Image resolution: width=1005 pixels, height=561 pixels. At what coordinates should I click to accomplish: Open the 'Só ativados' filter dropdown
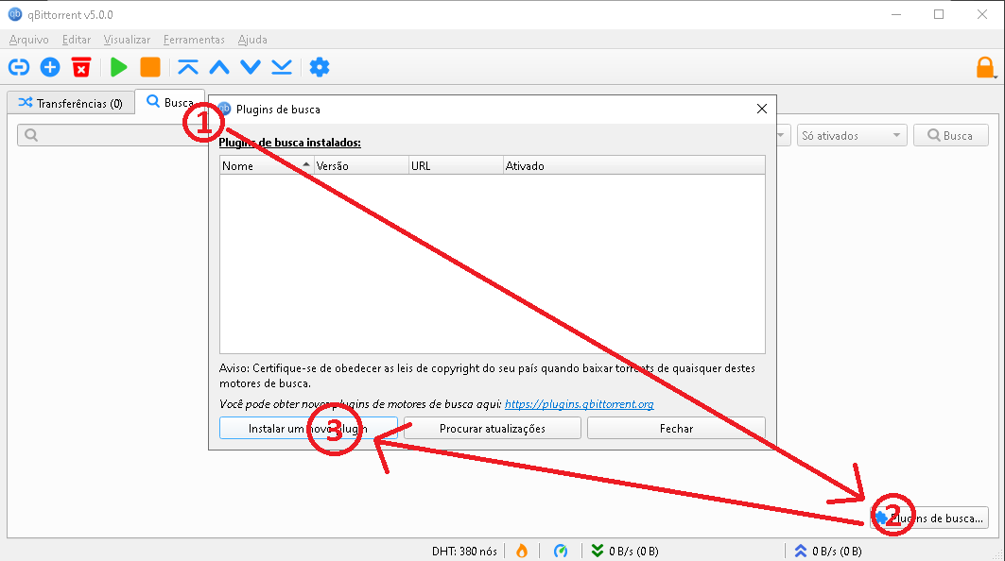849,134
